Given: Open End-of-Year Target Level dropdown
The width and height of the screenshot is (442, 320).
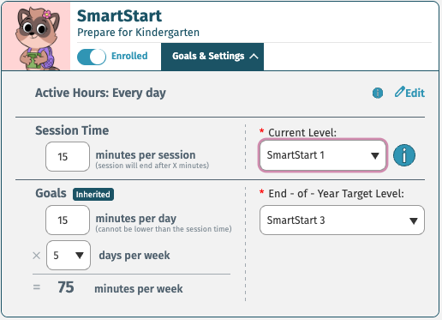Looking at the screenshot, I should point(342,220).
